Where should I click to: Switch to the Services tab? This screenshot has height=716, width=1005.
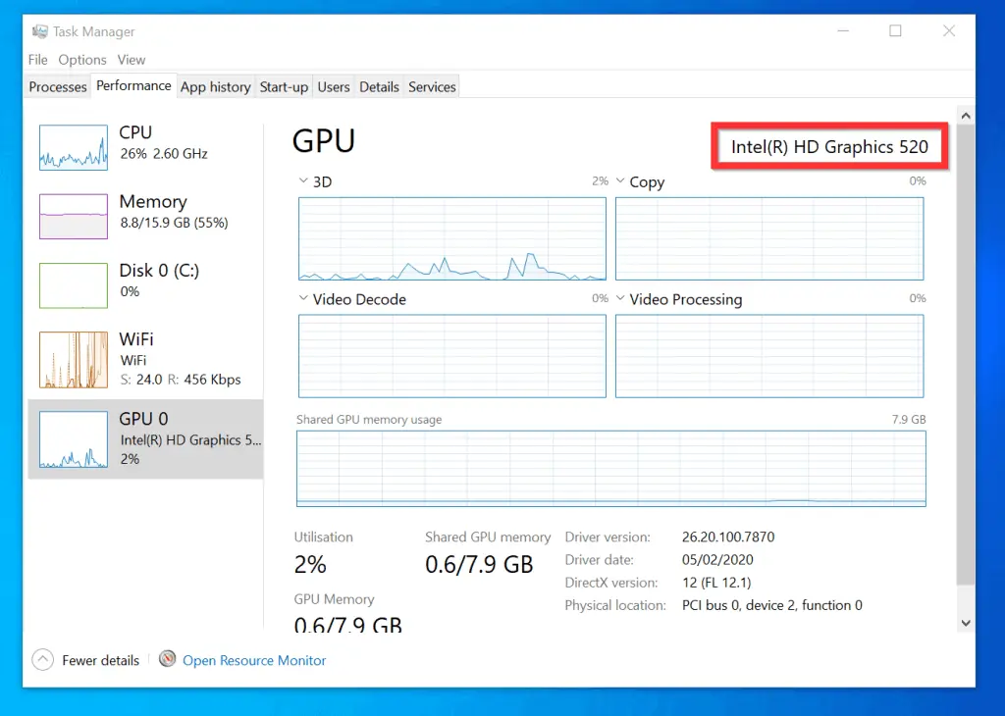(x=431, y=86)
